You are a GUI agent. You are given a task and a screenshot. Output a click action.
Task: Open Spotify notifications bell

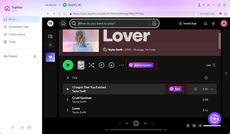pos(206,23)
